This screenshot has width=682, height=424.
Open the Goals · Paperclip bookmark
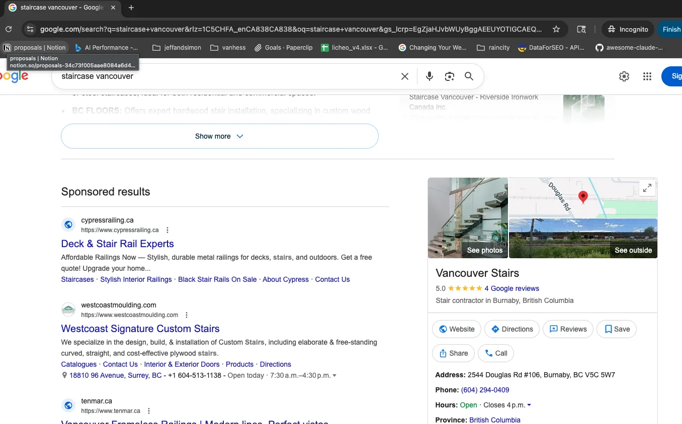click(x=283, y=48)
